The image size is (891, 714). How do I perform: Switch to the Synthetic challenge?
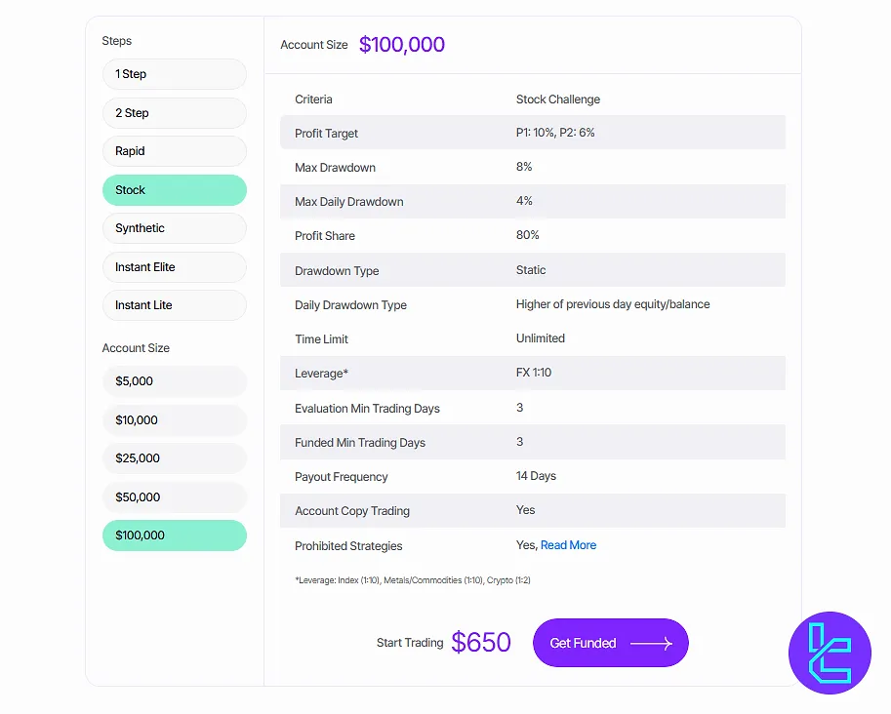(174, 228)
